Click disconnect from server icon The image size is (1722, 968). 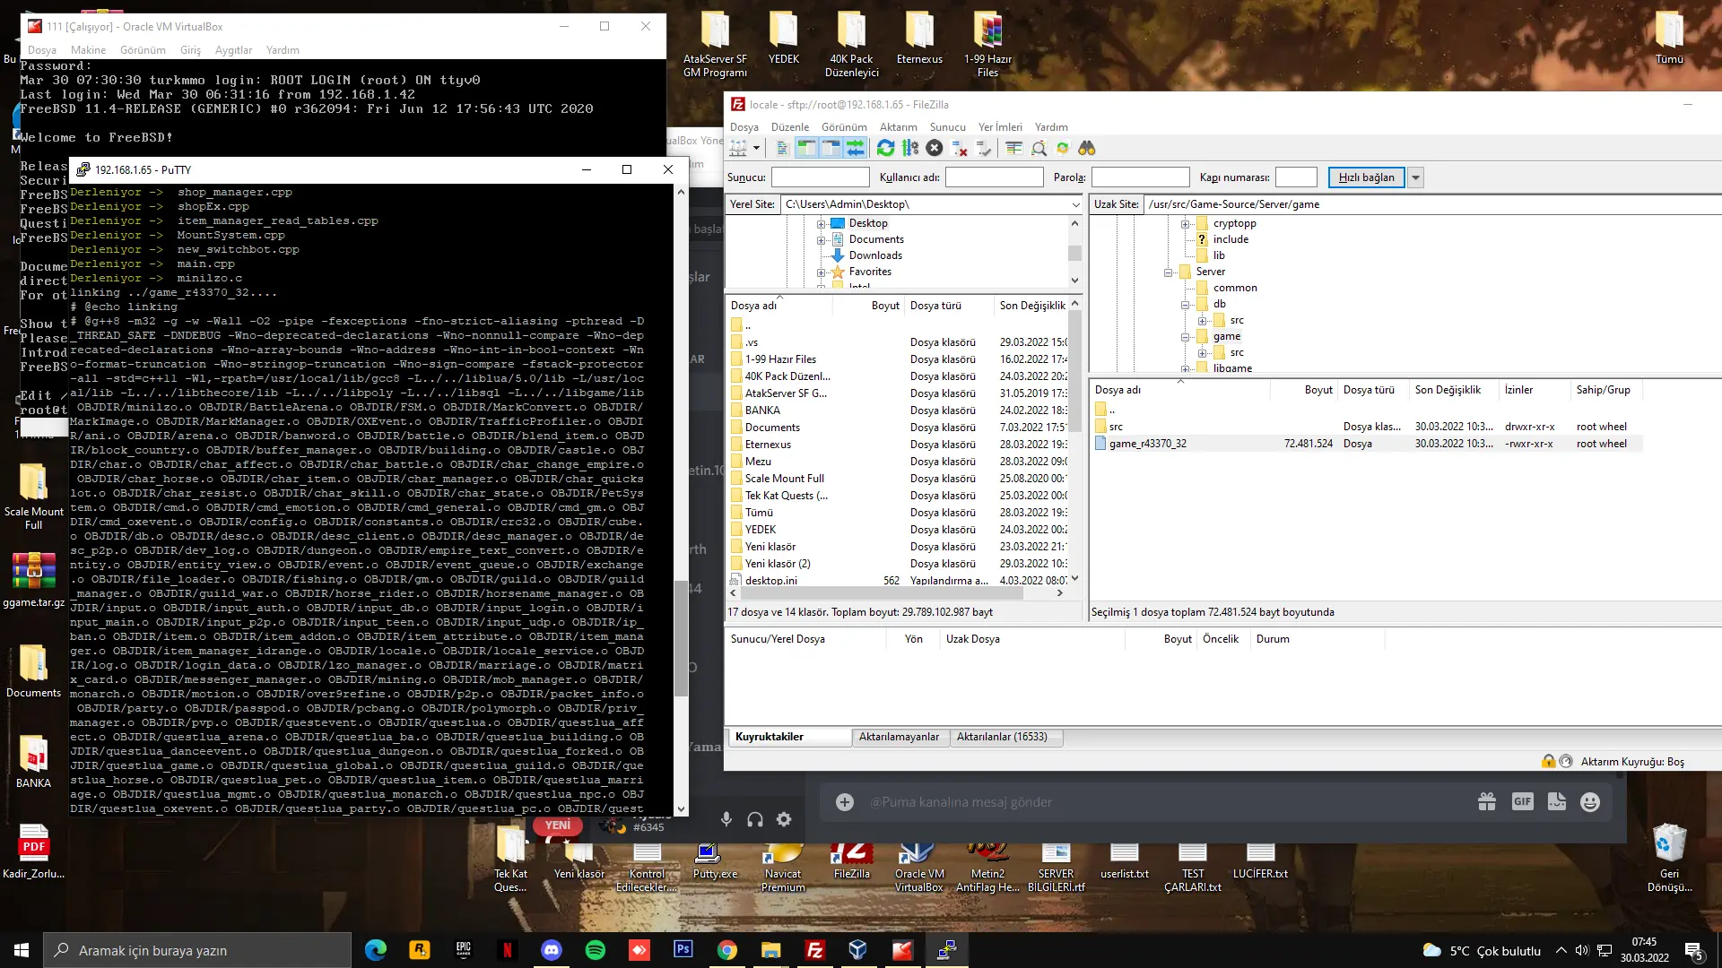[x=960, y=148]
